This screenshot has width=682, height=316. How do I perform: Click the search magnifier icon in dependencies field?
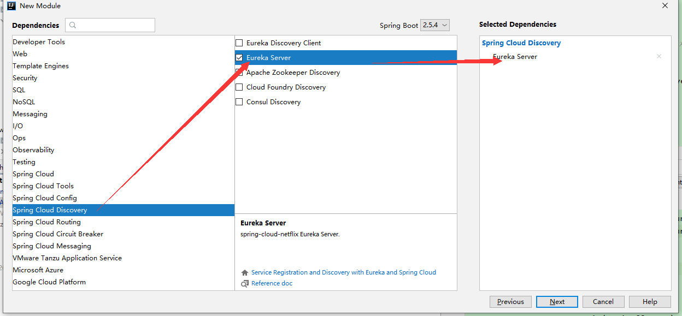[x=73, y=25]
